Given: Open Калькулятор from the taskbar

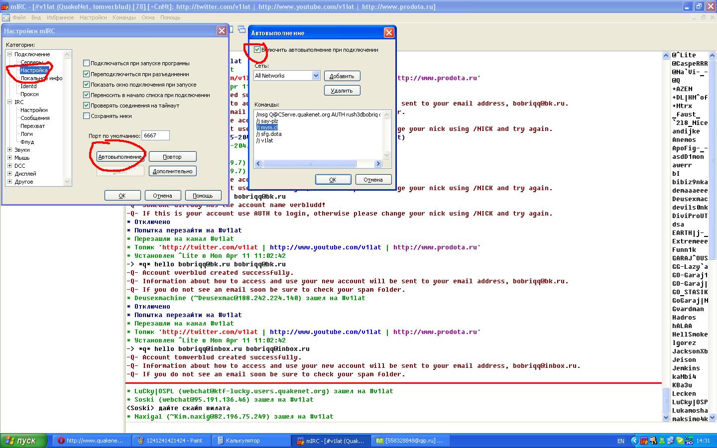Looking at the screenshot, I should (x=251, y=441).
